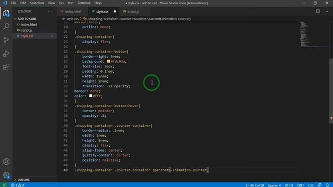
Task: Open the Selection menu
Action: [x=37, y=3]
